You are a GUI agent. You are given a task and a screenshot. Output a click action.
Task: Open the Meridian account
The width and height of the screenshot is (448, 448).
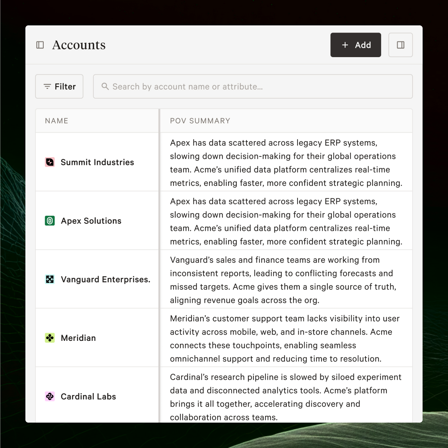(x=78, y=338)
